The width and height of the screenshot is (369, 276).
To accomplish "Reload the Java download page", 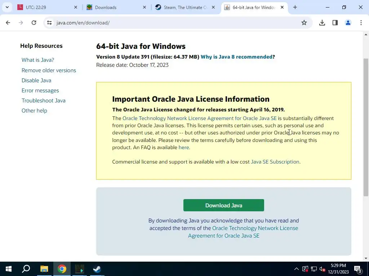I will point(34,23).
